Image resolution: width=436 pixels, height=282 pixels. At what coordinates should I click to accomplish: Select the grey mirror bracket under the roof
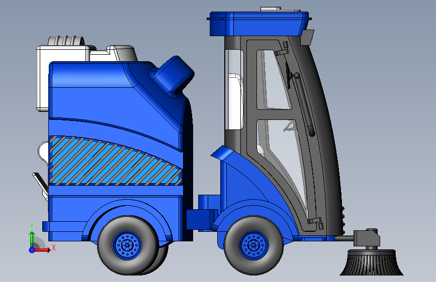[307, 38]
